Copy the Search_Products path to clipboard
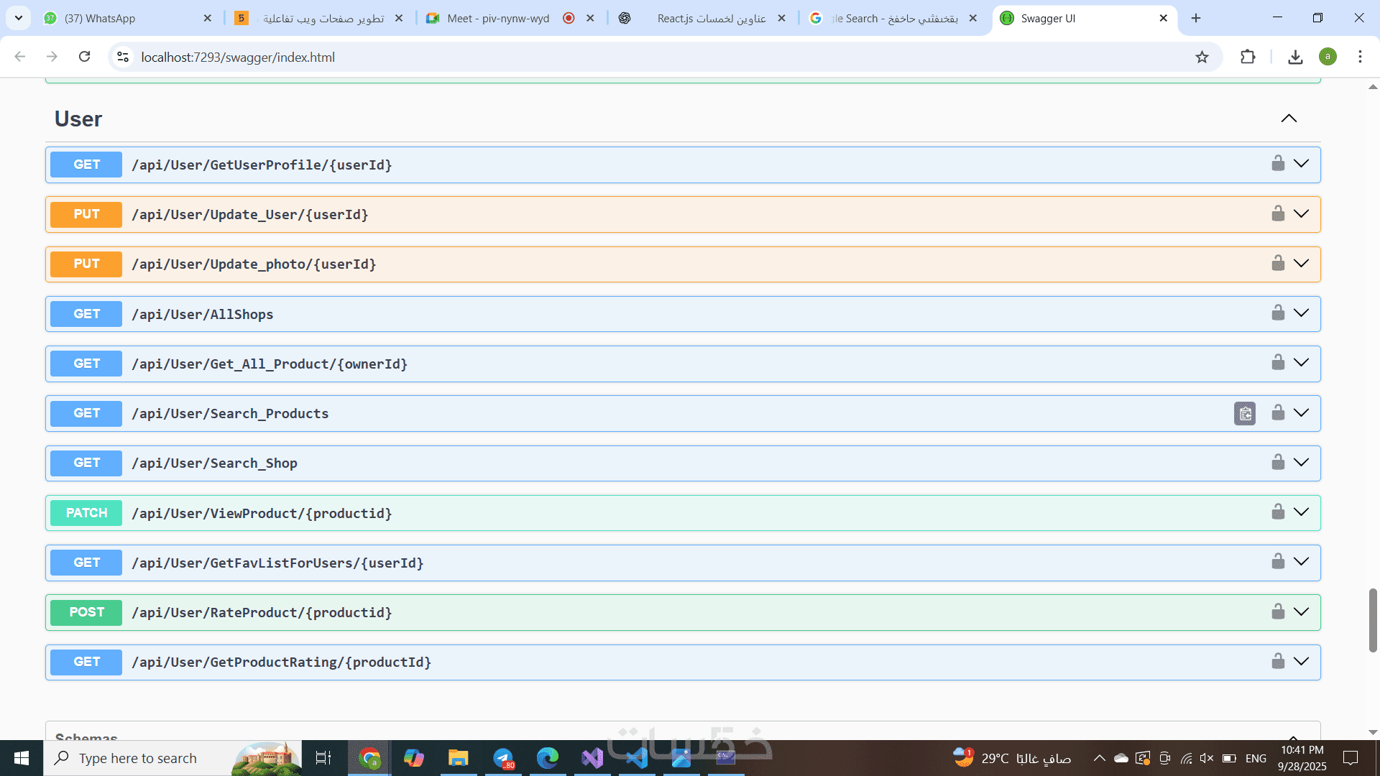Viewport: 1380px width, 776px height. point(1244,414)
